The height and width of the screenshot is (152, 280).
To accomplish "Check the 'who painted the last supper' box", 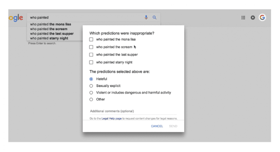I will pos(91,55).
